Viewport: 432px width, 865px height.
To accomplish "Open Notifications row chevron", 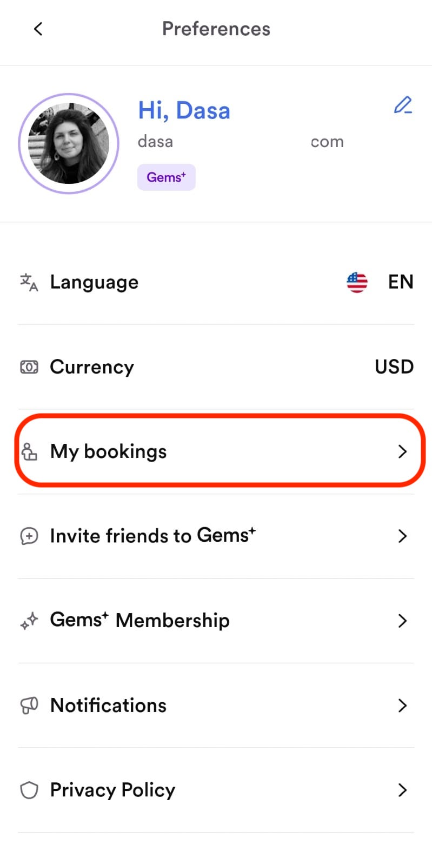I will click(402, 706).
